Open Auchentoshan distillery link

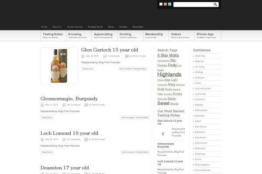click(203, 89)
